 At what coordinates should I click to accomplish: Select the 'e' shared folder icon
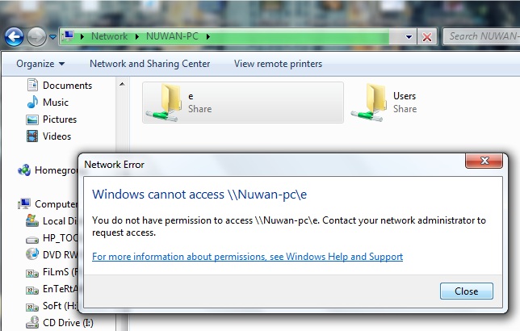click(x=163, y=103)
